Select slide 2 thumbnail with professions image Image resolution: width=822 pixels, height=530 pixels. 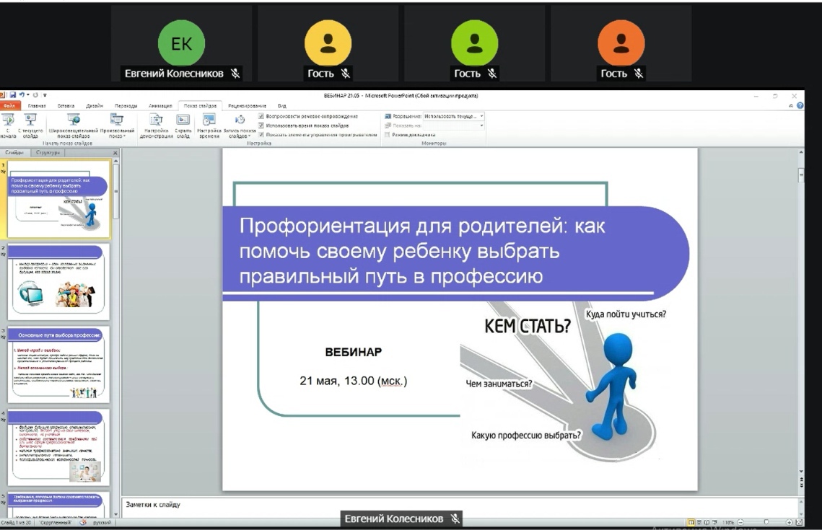[58, 281]
